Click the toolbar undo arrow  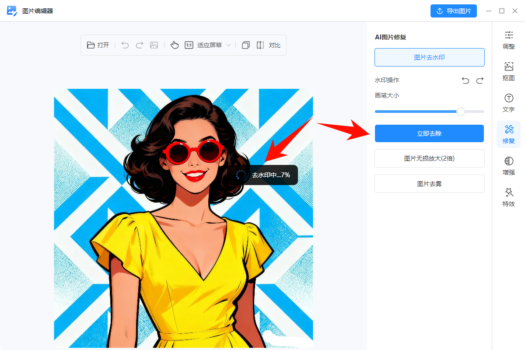(x=125, y=45)
